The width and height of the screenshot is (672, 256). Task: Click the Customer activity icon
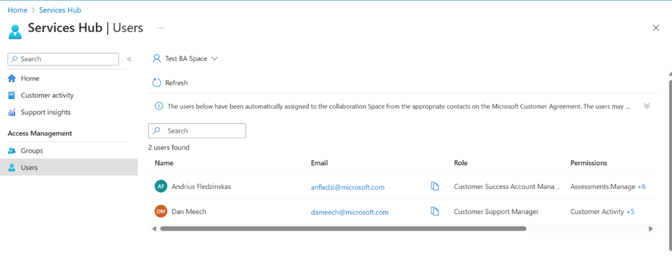tap(12, 95)
